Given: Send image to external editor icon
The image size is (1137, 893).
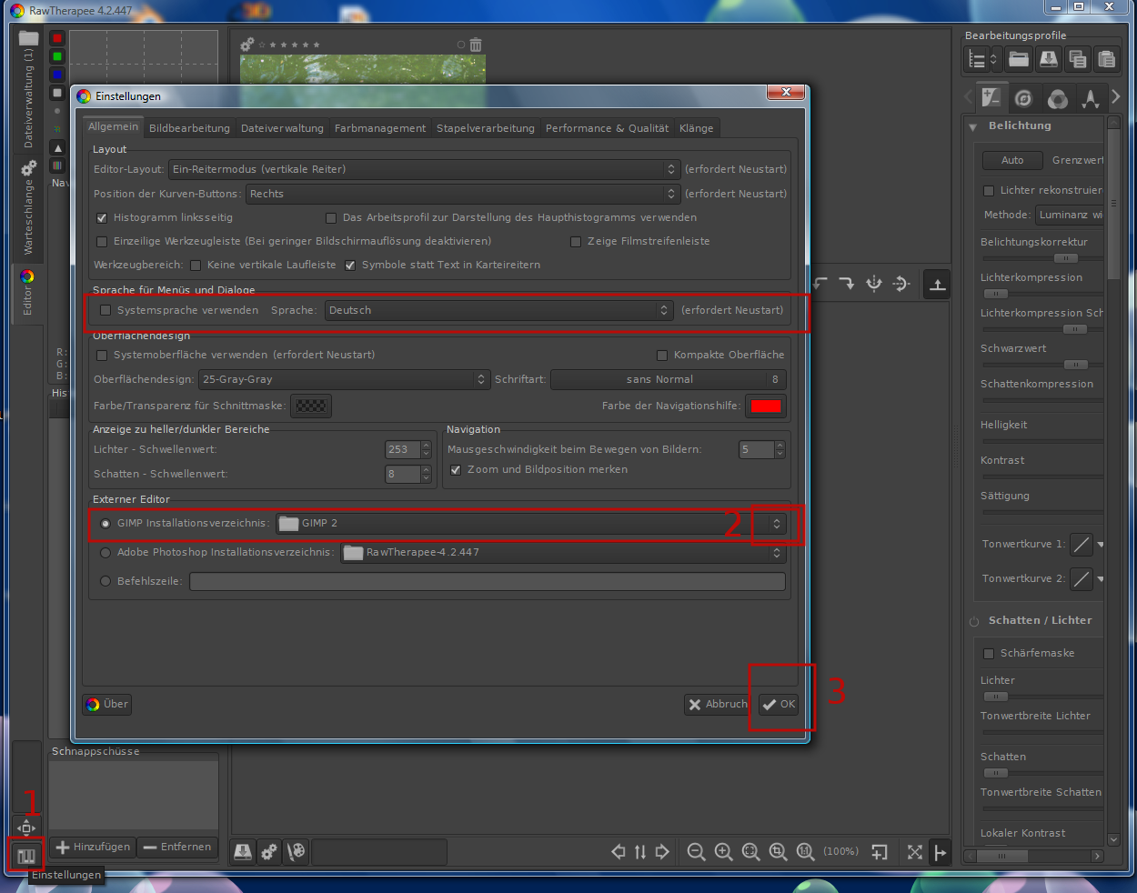Looking at the screenshot, I should tap(296, 852).
